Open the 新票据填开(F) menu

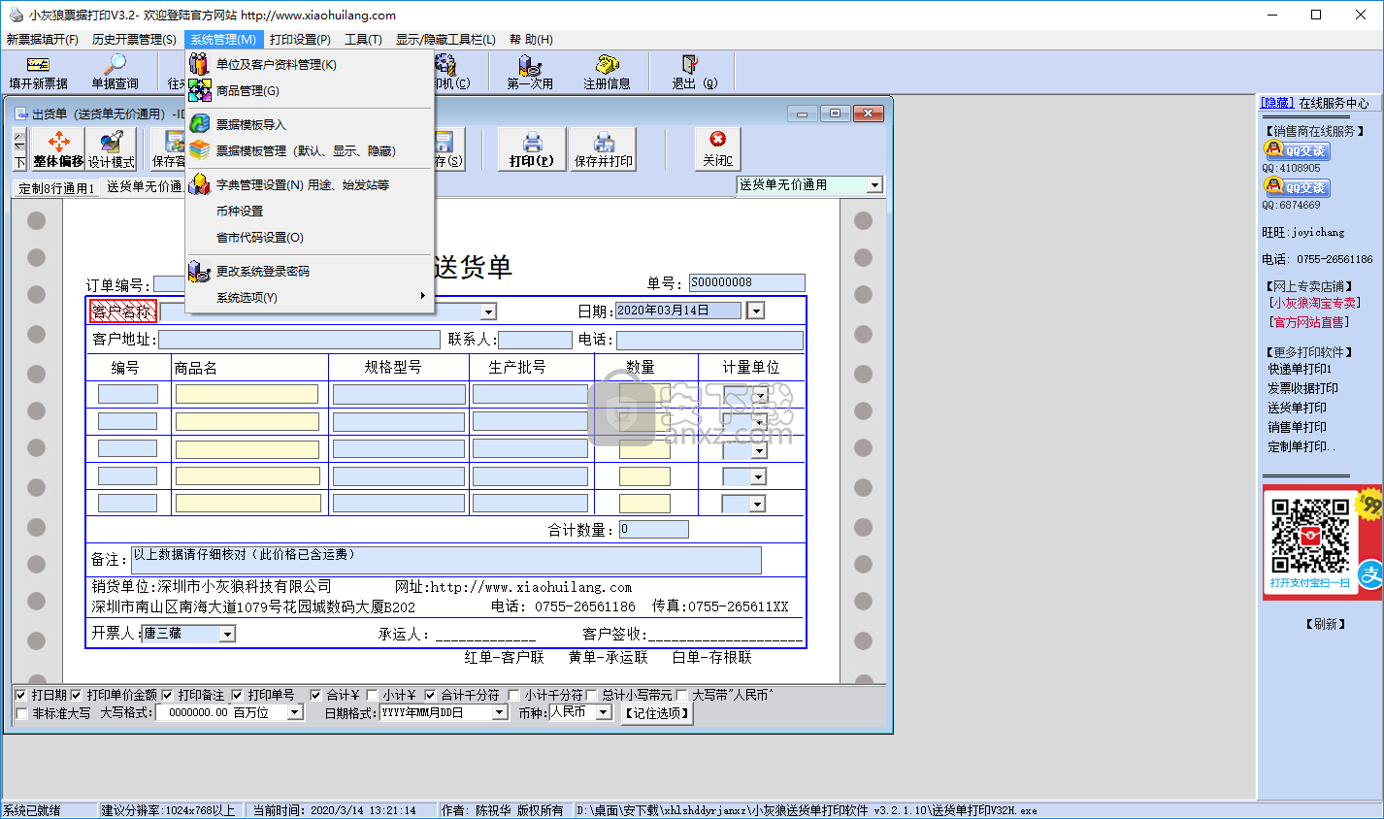click(x=42, y=40)
